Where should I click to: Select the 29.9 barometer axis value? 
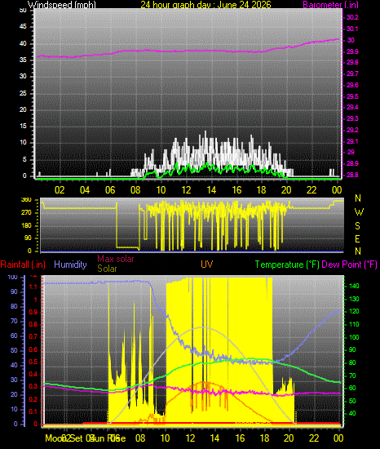click(352, 51)
